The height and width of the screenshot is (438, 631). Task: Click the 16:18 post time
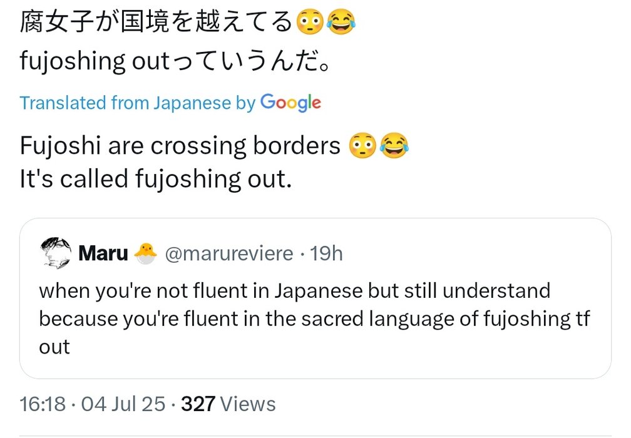click(43, 404)
